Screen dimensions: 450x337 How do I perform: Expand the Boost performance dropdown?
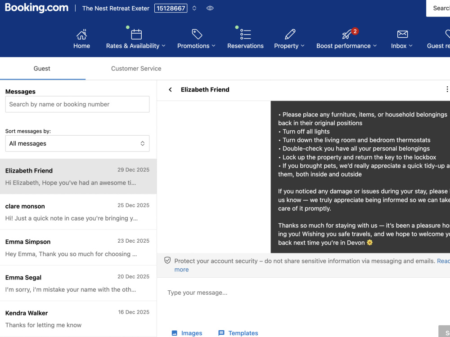coord(375,46)
